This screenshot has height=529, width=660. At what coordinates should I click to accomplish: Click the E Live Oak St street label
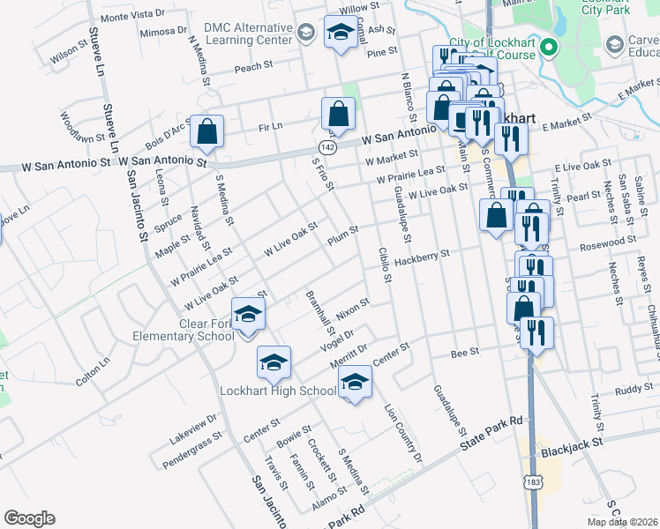583,165
